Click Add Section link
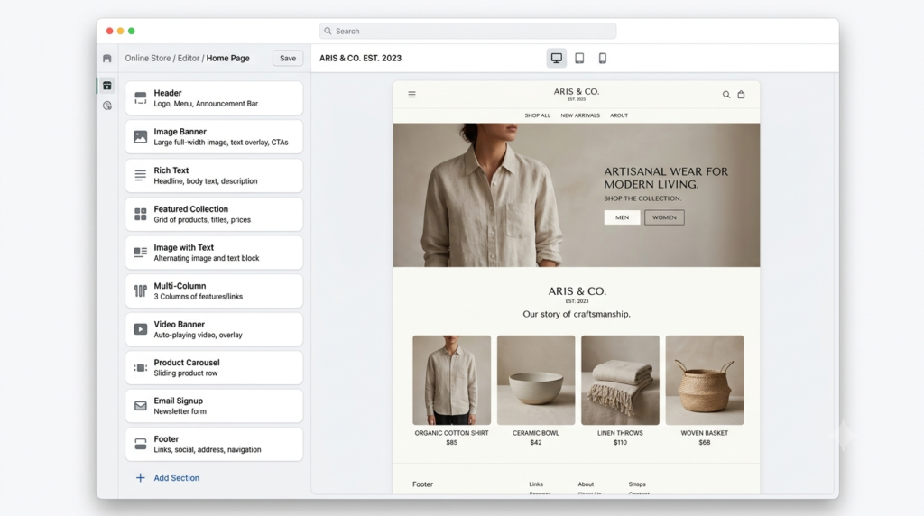This screenshot has width=924, height=516. 176,478
